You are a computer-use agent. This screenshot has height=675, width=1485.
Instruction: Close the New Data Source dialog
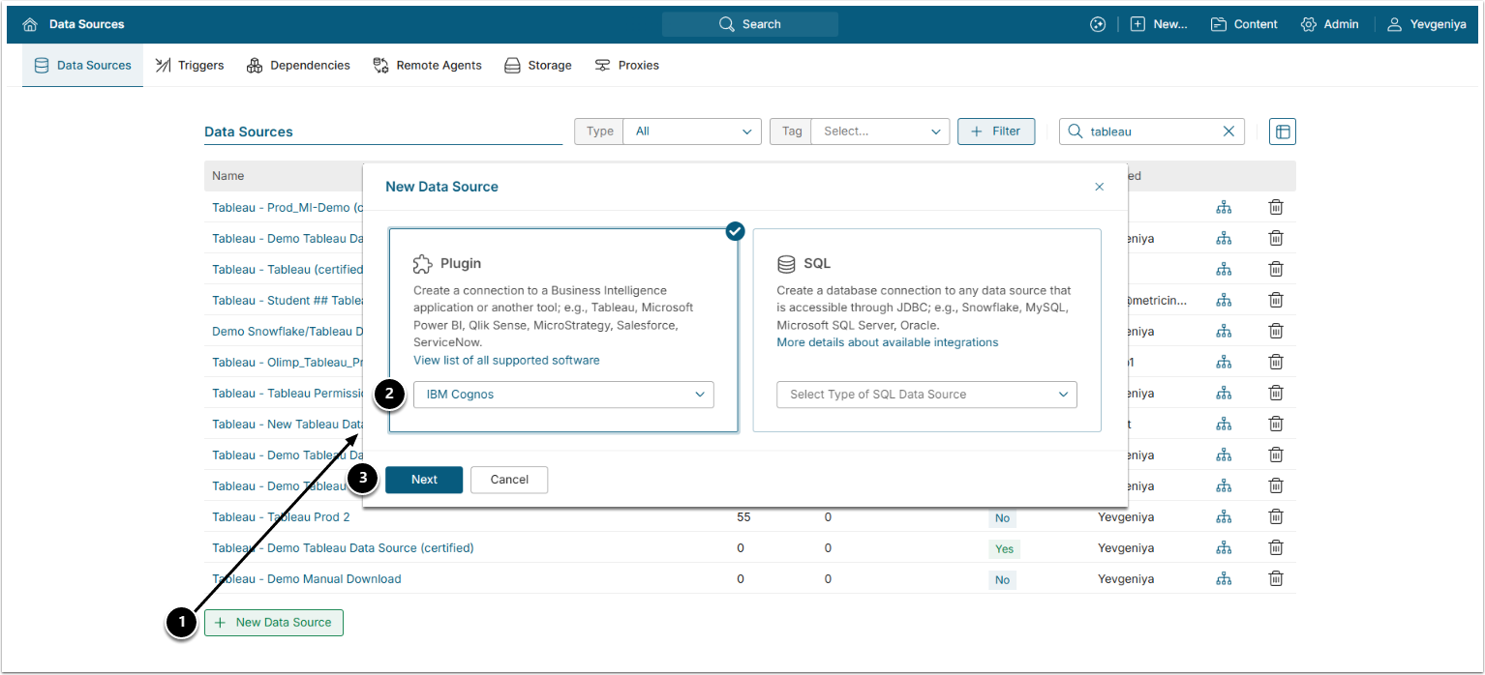coord(1099,187)
